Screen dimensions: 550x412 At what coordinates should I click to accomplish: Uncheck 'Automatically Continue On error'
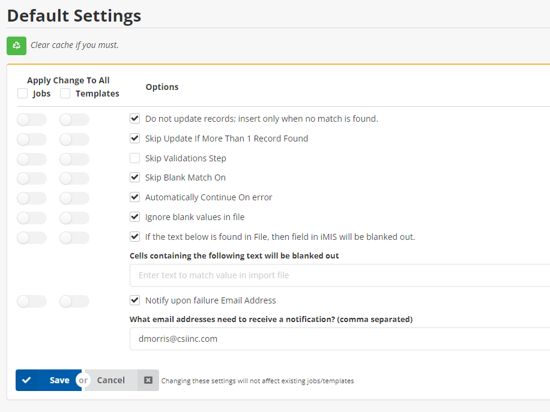(x=134, y=197)
